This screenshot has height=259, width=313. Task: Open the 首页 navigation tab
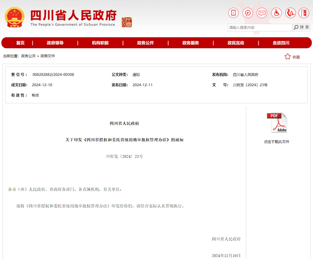click(x=20, y=43)
